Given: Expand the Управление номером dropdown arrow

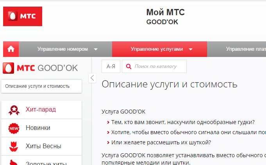Looking at the screenshot, I should pos(96,49).
